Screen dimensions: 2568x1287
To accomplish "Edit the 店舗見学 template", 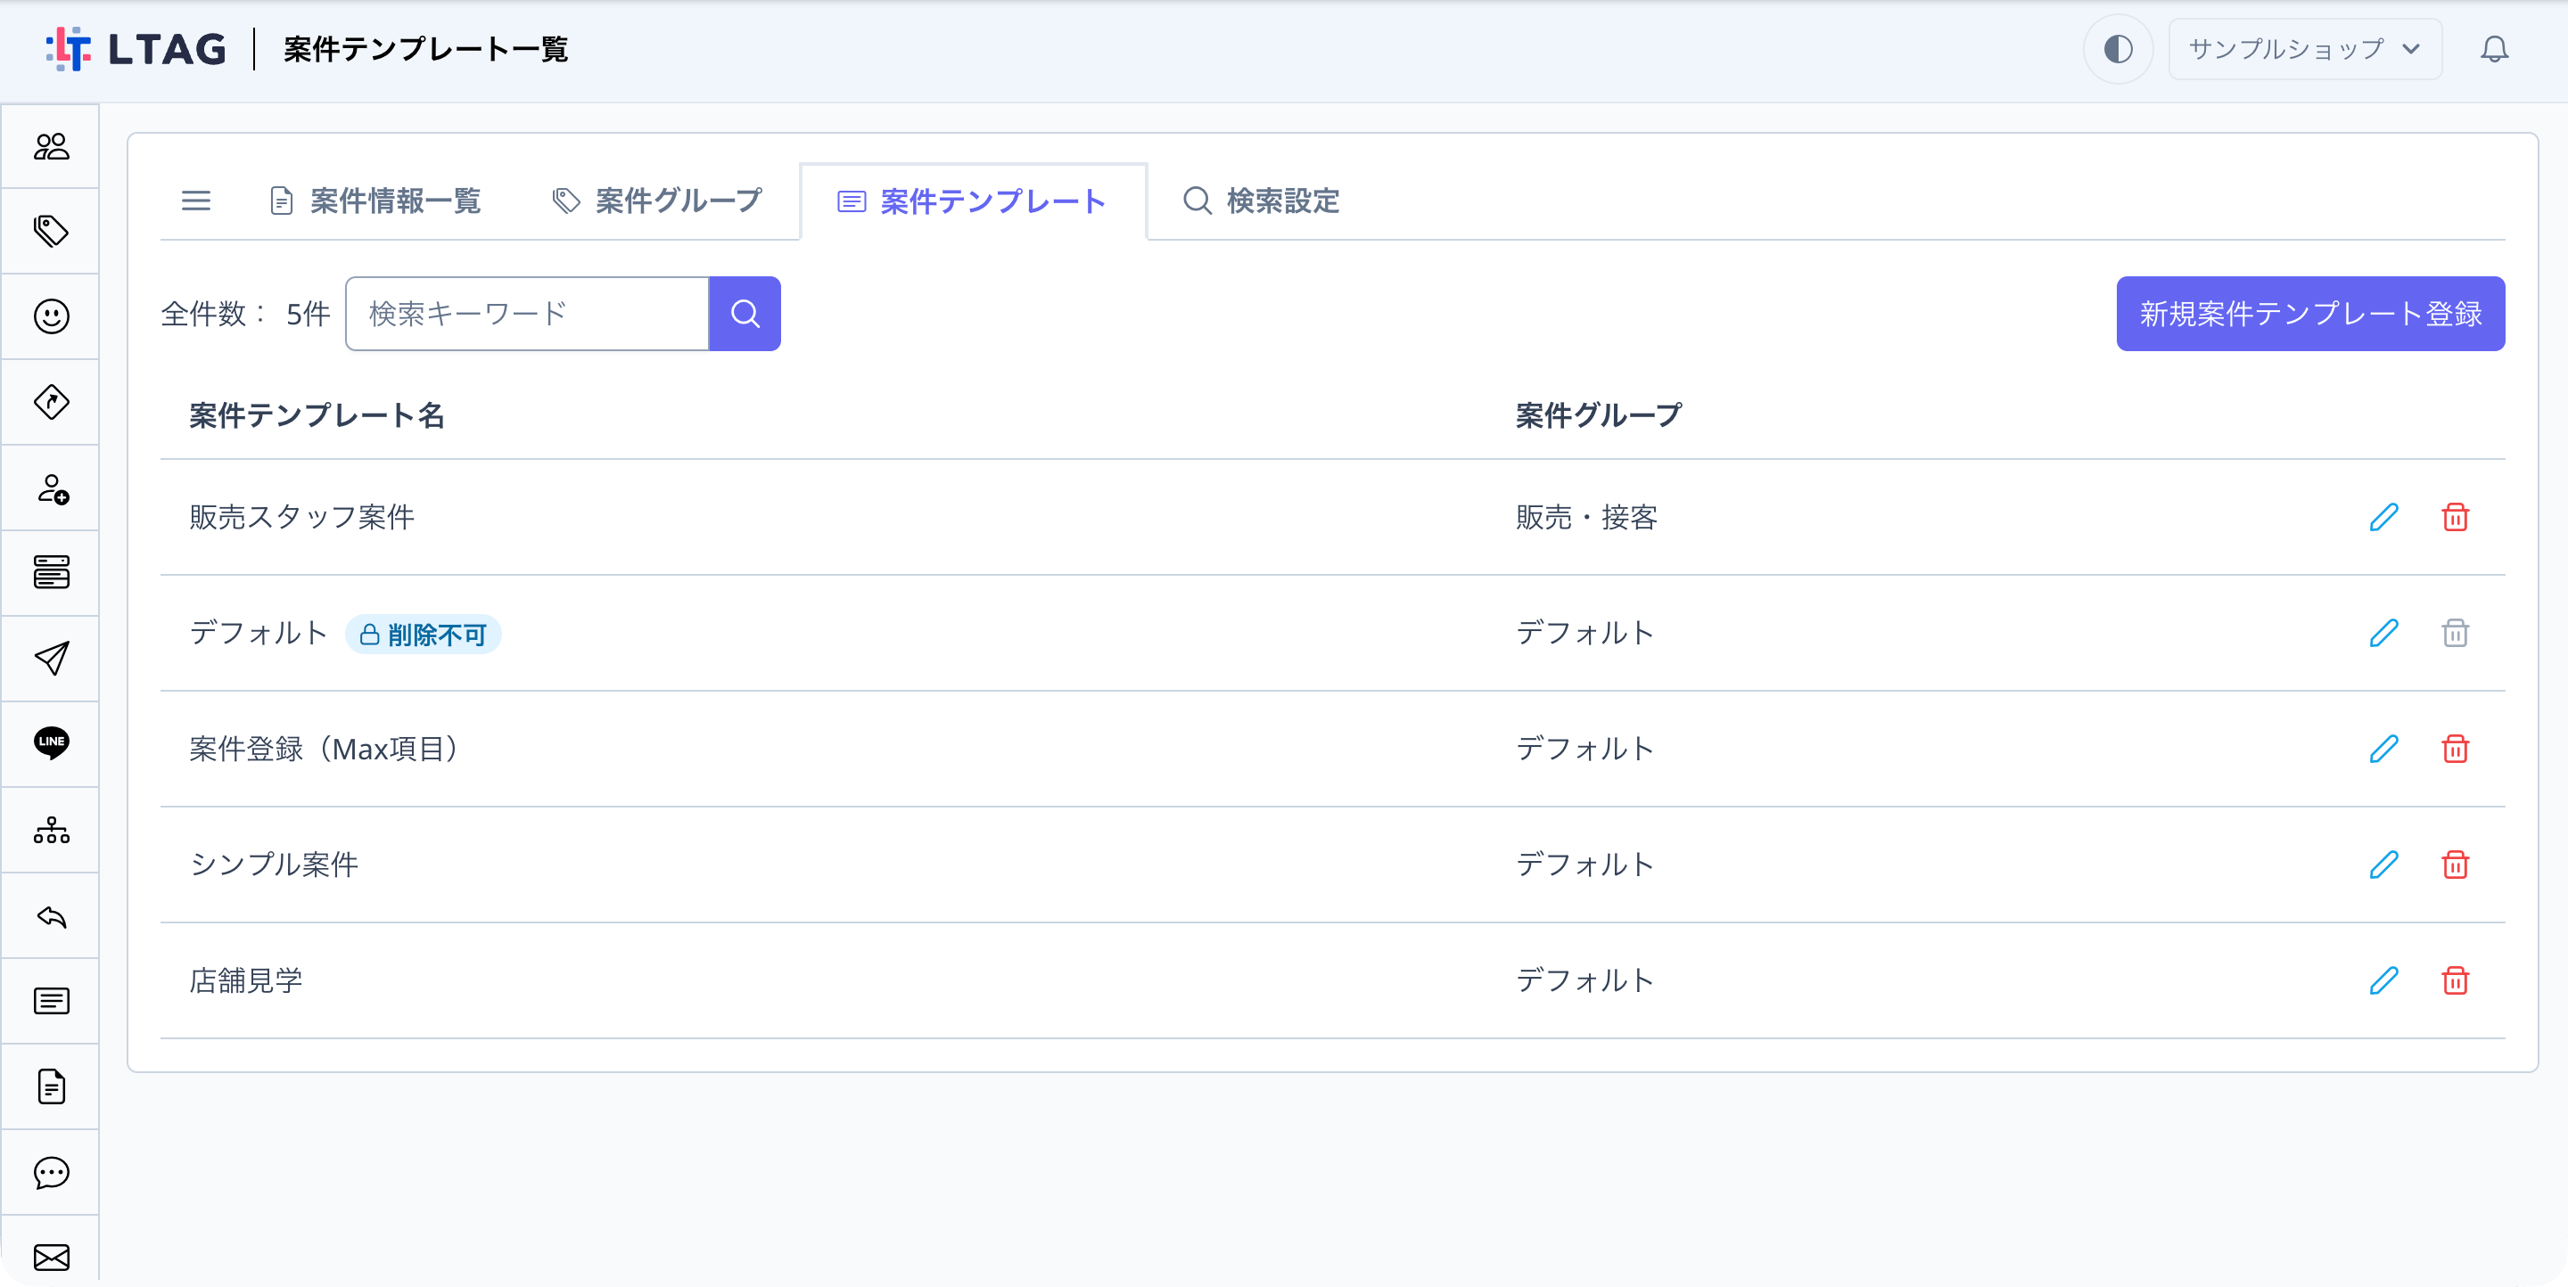I will (2383, 981).
